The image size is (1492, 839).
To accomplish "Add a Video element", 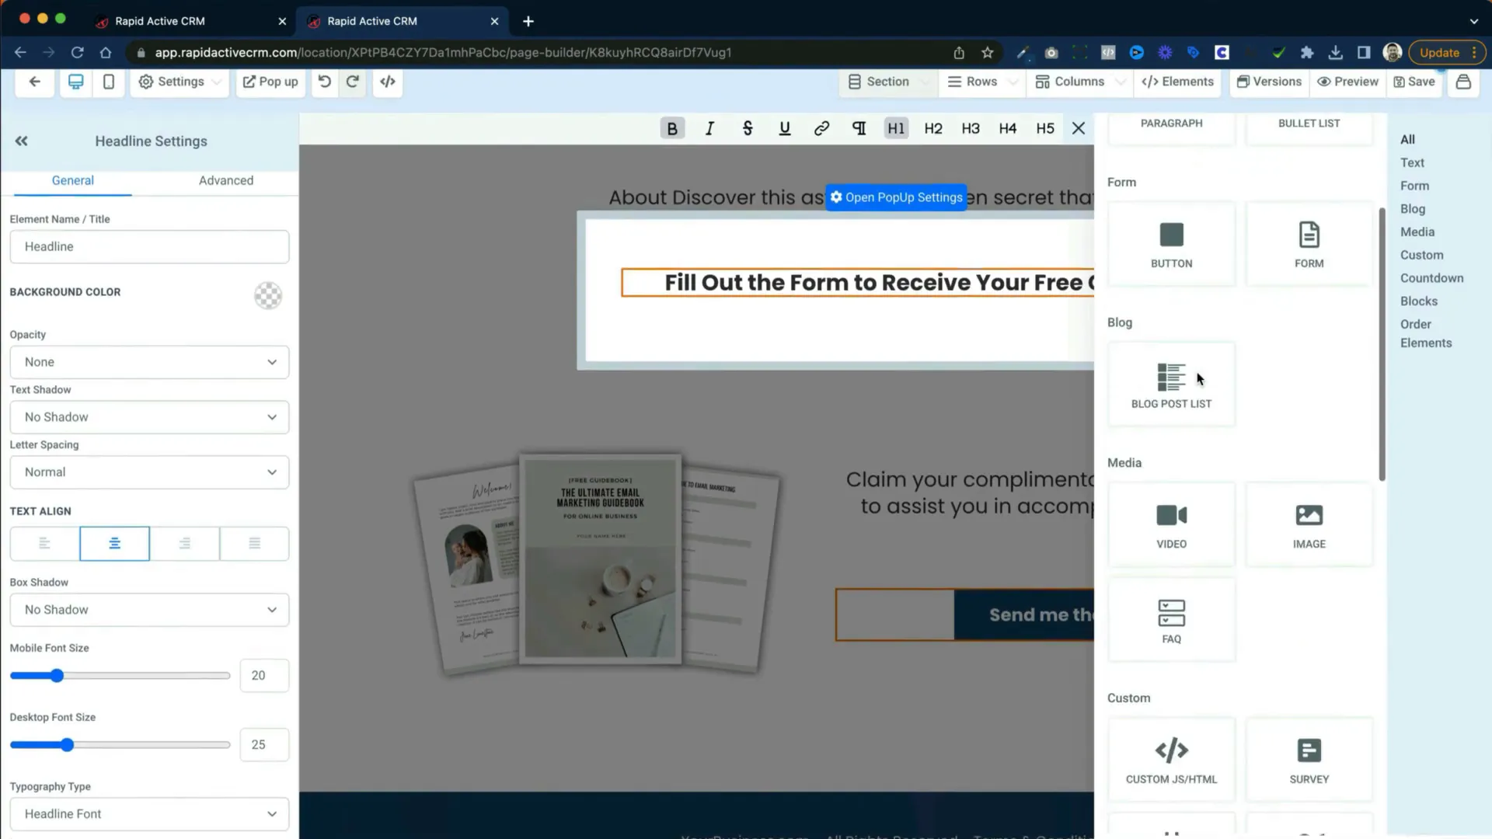I will click(x=1171, y=525).
